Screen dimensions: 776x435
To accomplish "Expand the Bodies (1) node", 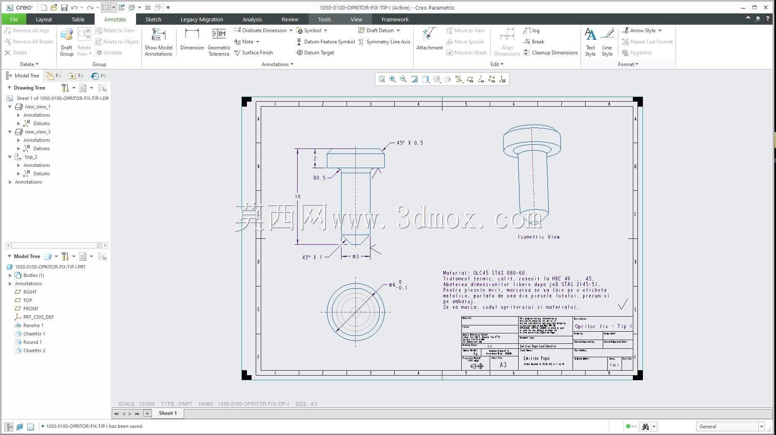I will coord(10,275).
